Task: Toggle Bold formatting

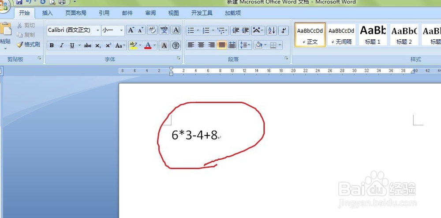Action: (x=52, y=45)
